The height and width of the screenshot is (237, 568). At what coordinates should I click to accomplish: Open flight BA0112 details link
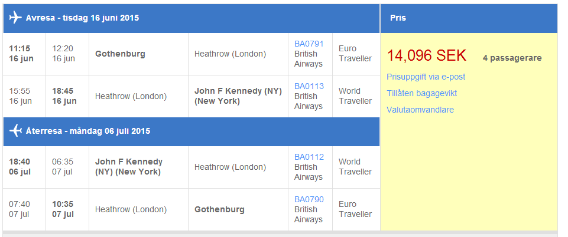(309, 157)
